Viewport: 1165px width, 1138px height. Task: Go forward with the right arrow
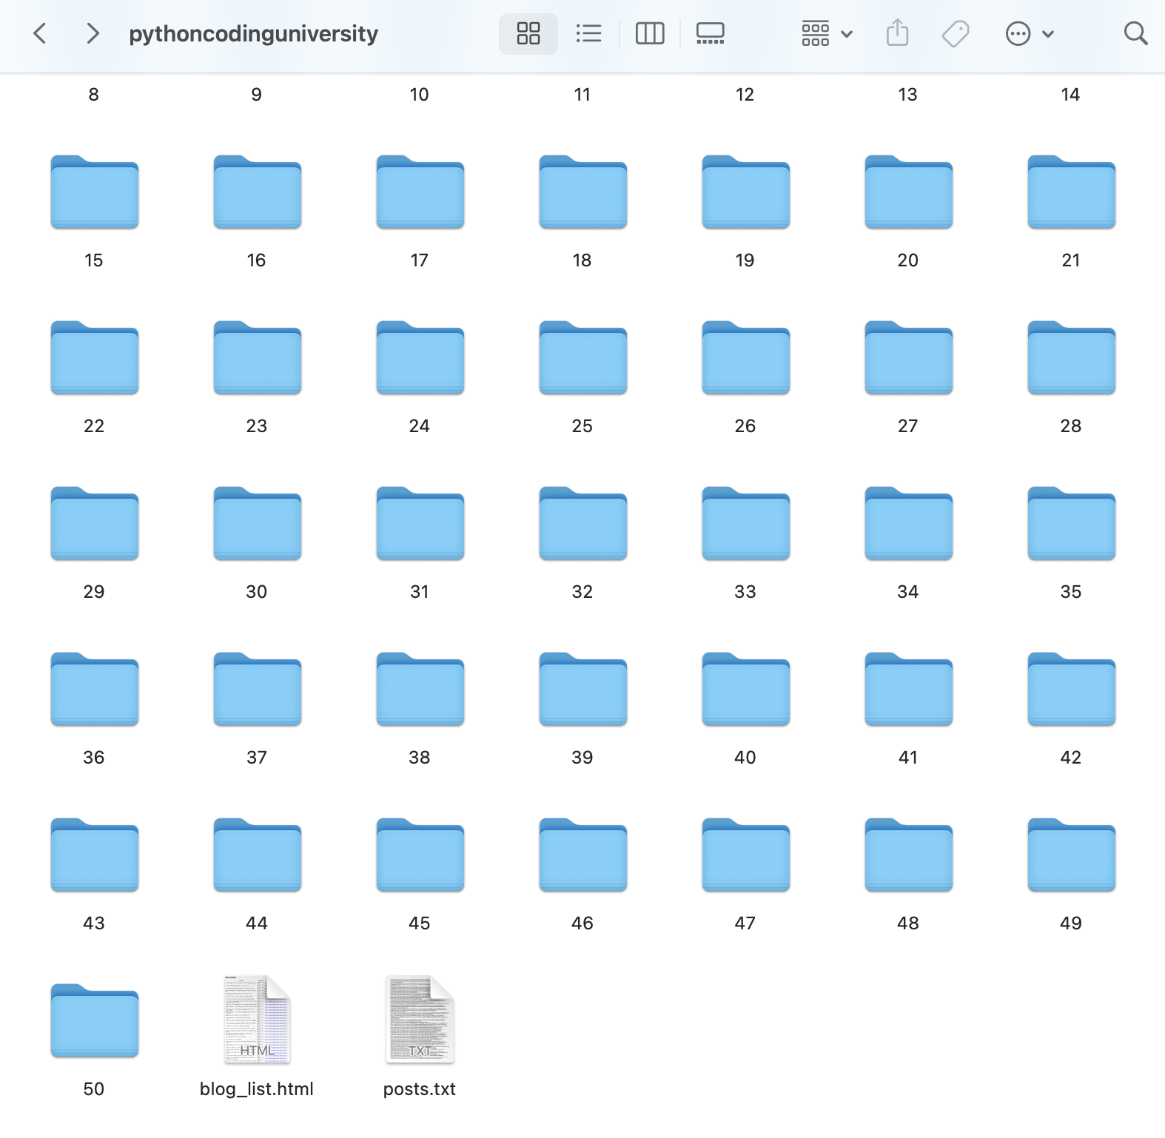pos(93,33)
